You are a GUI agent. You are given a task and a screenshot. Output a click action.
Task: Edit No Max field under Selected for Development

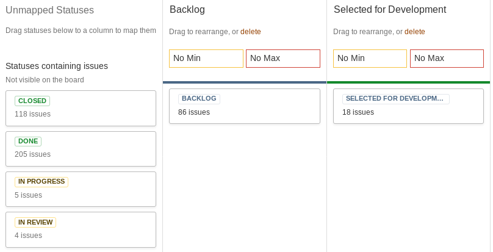click(x=447, y=59)
